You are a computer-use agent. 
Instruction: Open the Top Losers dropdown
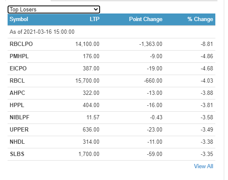(x=54, y=10)
